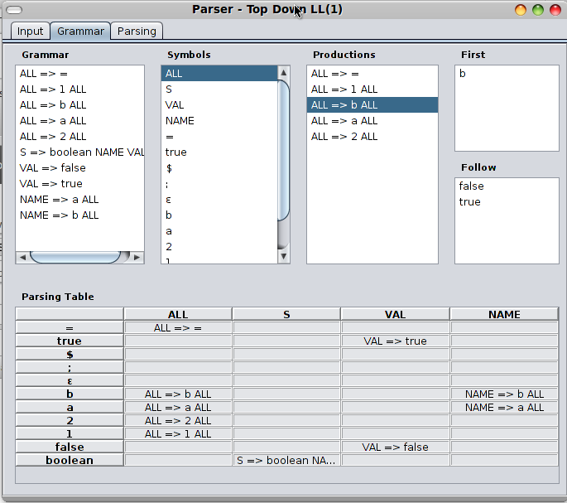
Task: Select the 'true' symbol in Symbols list
Action: point(219,152)
